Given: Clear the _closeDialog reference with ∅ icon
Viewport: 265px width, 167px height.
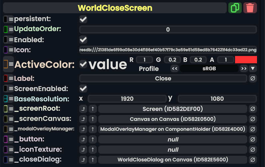Looking at the screenshot, I should [253, 160].
